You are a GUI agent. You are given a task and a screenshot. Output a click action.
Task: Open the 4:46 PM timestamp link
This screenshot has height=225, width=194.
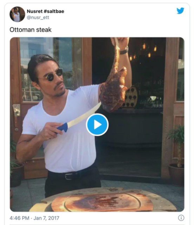pyautogui.click(x=19, y=218)
